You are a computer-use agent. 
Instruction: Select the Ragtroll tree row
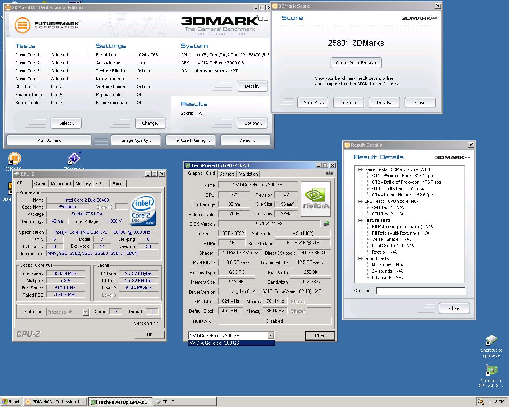pyautogui.click(x=384, y=252)
